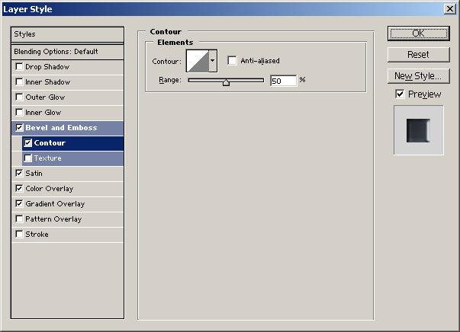Click the New Style button

pyautogui.click(x=417, y=76)
